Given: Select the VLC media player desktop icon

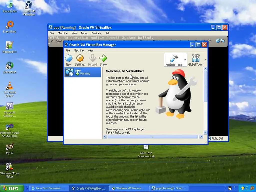Looking at the screenshot, I should click(x=9, y=89).
